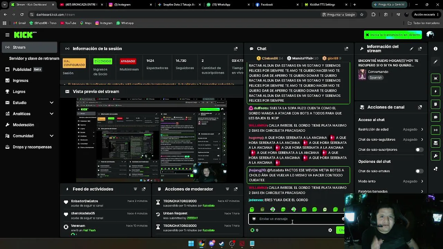Toggle Chat de solo-suscriptores switch

point(419,150)
